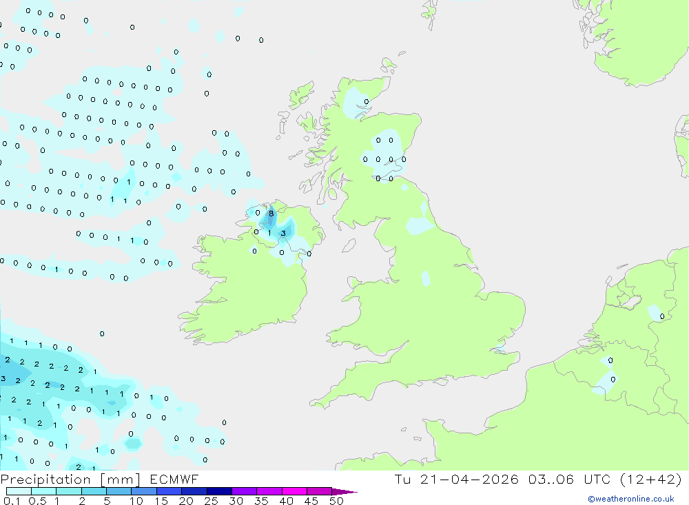Click the "3" precipitation value over Northern Ireland
Screen dimensions: 689x505
283,234
